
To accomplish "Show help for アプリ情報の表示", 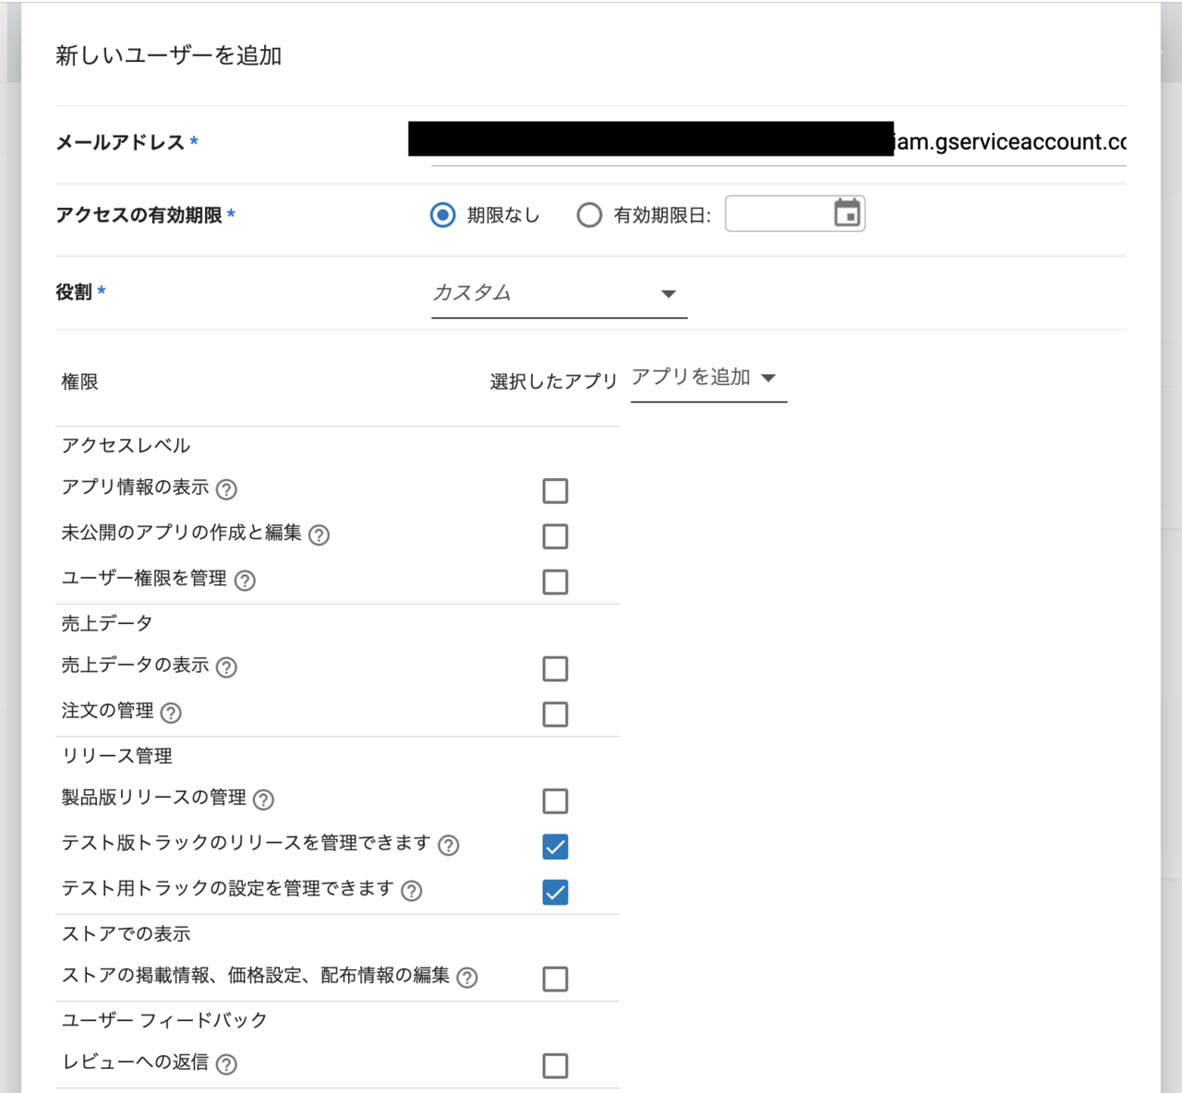I will (226, 489).
